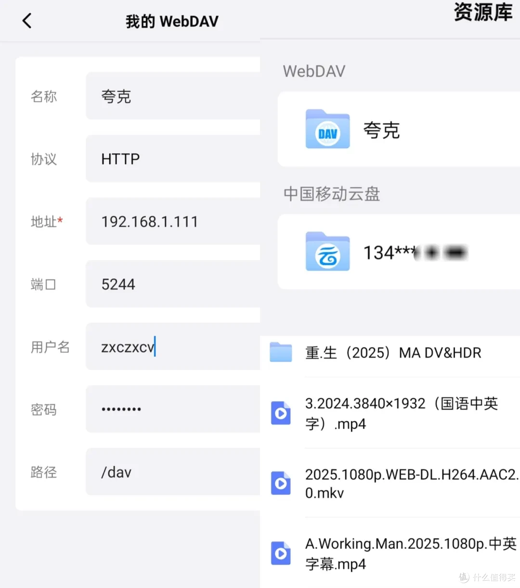Focus the 密码 password field
520x588 pixels.
pyautogui.click(x=173, y=409)
